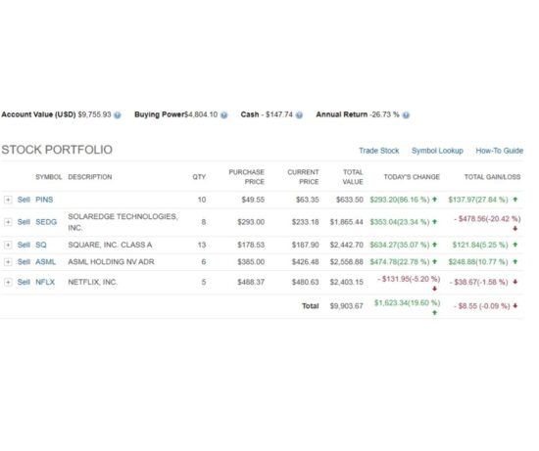Image resolution: width=539 pixels, height=451 pixels.
Task: Open the SQ symbol link
Action: click(x=41, y=245)
